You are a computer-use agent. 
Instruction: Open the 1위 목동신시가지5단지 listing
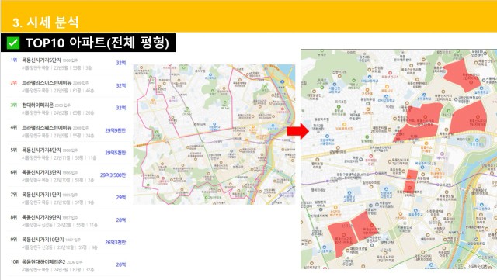click(x=68, y=64)
